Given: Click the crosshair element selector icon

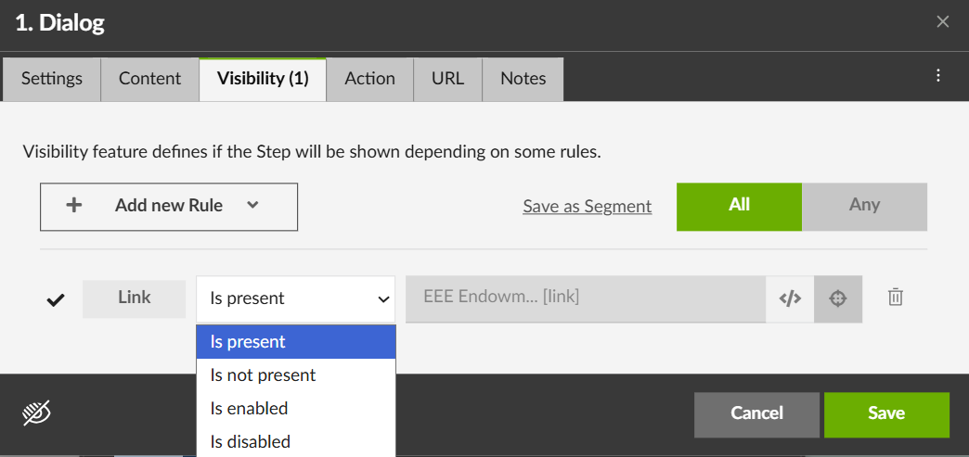Looking at the screenshot, I should click(838, 298).
